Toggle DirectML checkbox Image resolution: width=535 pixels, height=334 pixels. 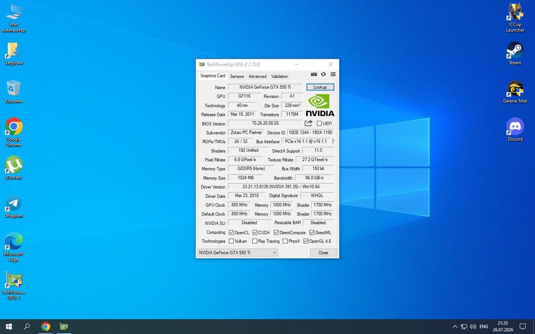pyautogui.click(x=312, y=232)
